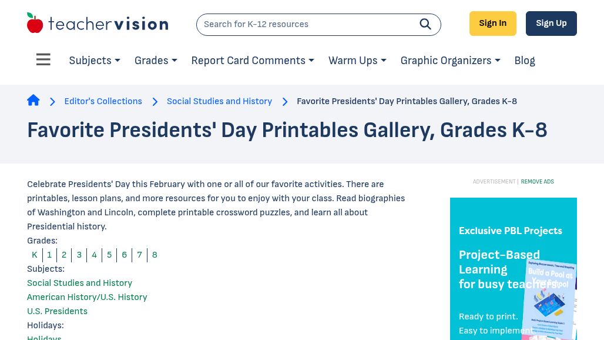Screen dimensions: 604x340
Task: Expand the Subjects dropdown menu
Action: coord(95,61)
